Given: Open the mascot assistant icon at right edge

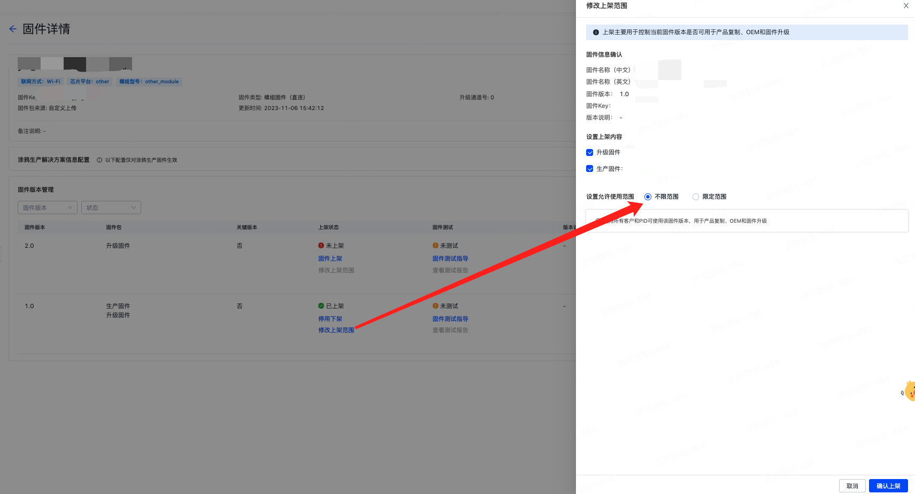Looking at the screenshot, I should pyautogui.click(x=910, y=391).
